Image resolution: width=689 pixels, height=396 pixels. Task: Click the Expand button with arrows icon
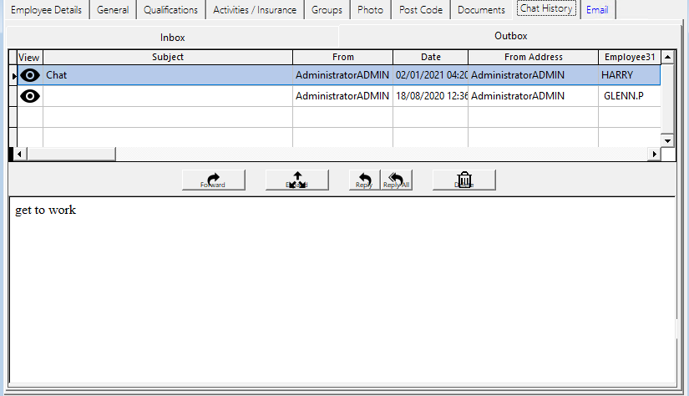(296, 180)
